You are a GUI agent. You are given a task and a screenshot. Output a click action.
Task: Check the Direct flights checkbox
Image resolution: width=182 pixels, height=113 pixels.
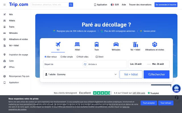(x=97, y=57)
